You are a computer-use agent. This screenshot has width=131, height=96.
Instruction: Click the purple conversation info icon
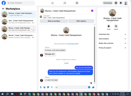coord(92,11)
